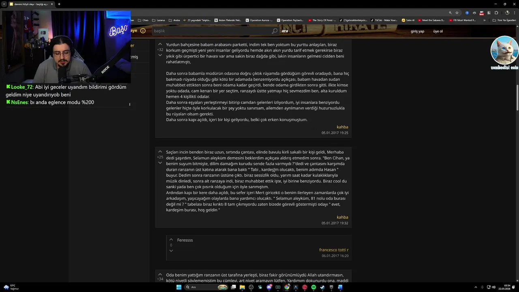Screen dimensions: 519x292
Task: Open a new browser tab
Action: point(59,4)
